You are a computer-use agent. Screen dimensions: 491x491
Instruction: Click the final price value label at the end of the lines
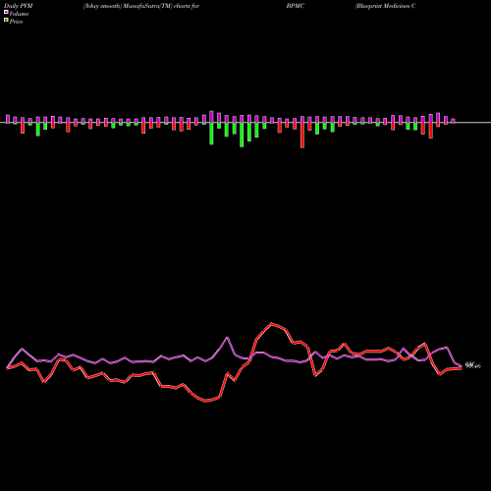473,365
